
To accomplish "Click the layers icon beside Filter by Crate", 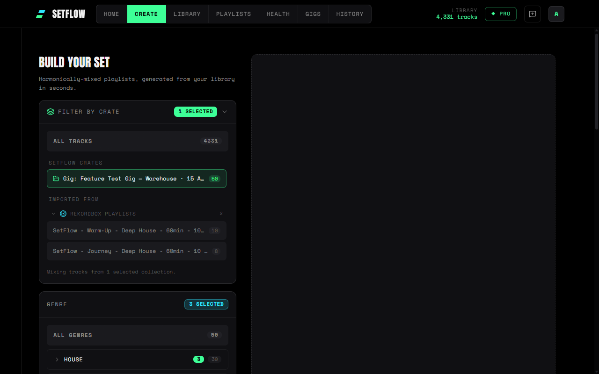I will [x=51, y=112].
